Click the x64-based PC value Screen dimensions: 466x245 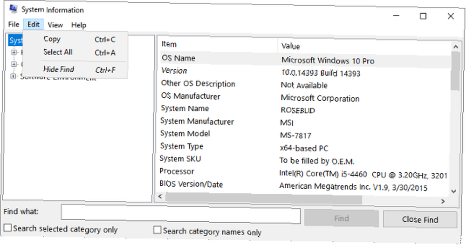(304, 148)
